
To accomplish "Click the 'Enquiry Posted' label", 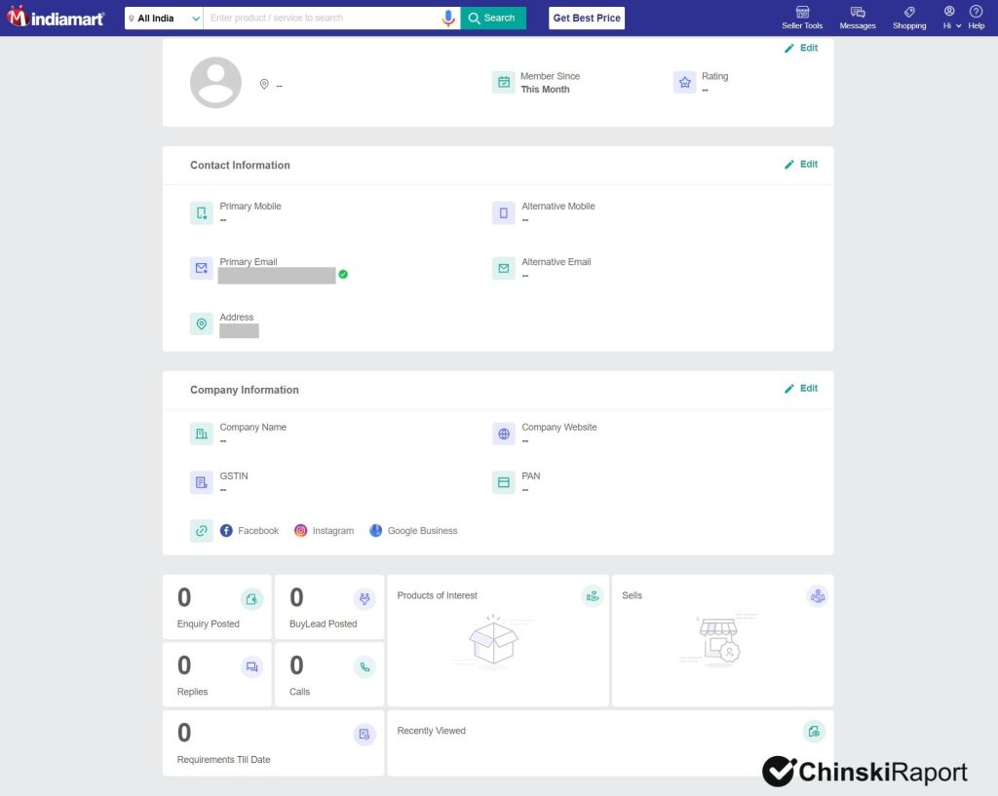I will click(209, 624).
